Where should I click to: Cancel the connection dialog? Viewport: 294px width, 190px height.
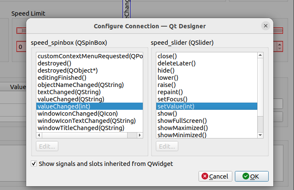(x=215, y=176)
